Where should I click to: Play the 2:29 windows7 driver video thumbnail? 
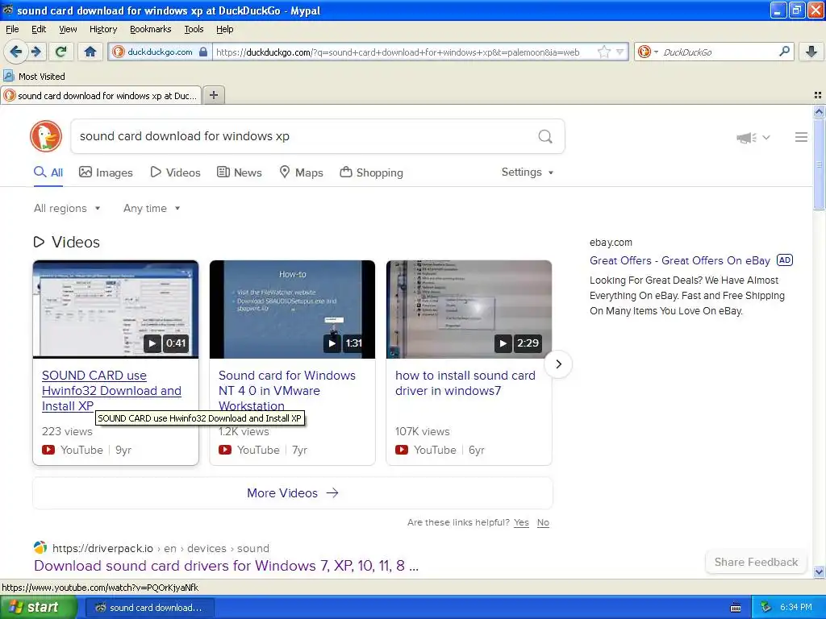469,309
